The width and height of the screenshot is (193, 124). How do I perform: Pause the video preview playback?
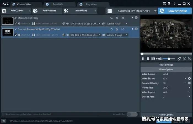tap(143, 59)
